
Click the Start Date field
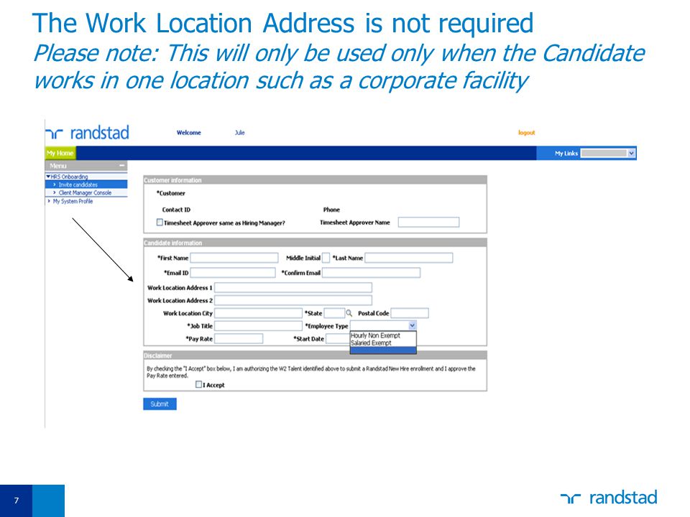[338, 338]
